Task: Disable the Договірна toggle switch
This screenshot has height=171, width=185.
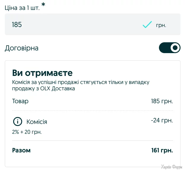Action: 169,48
